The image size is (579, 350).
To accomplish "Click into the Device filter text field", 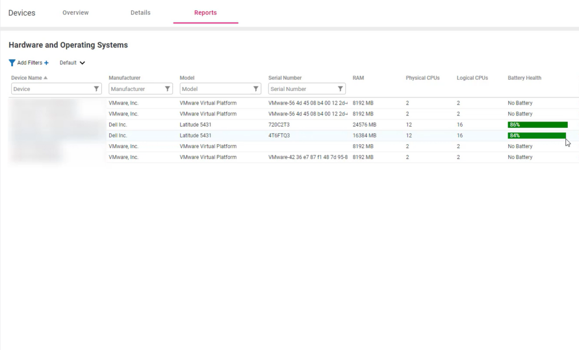I will pyautogui.click(x=51, y=89).
